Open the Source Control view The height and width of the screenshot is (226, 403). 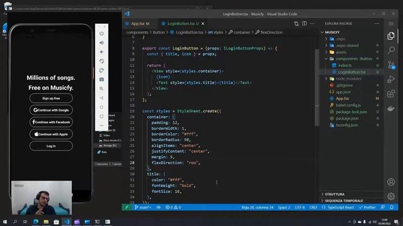[391, 65]
